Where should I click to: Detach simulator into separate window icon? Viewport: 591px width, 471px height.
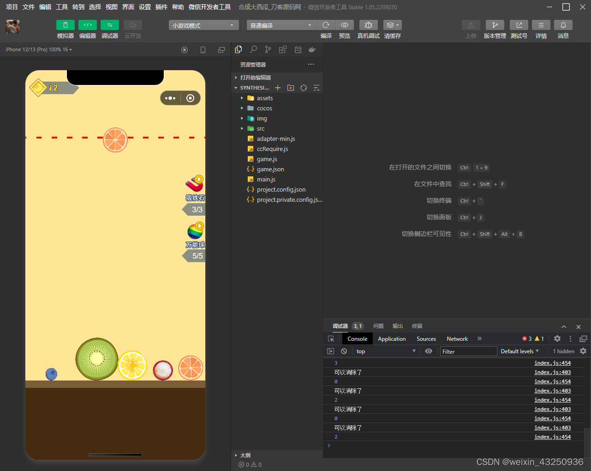tap(221, 50)
